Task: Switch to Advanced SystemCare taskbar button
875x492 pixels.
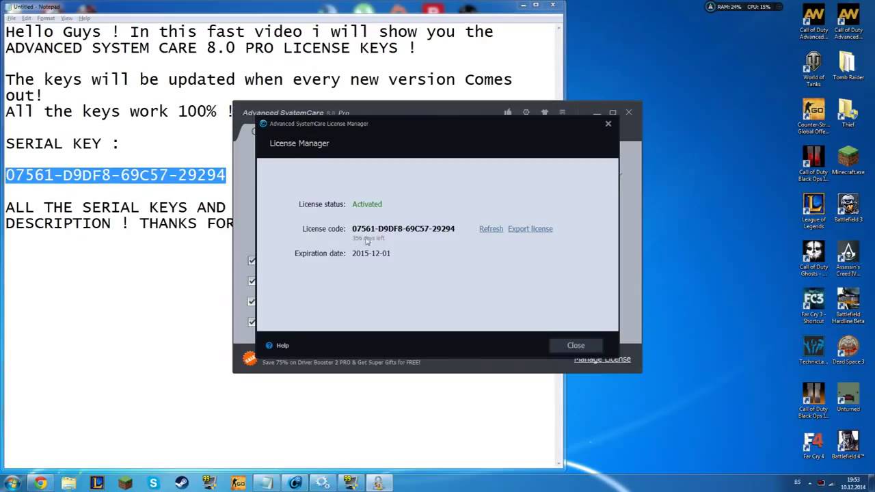Action: [x=295, y=482]
